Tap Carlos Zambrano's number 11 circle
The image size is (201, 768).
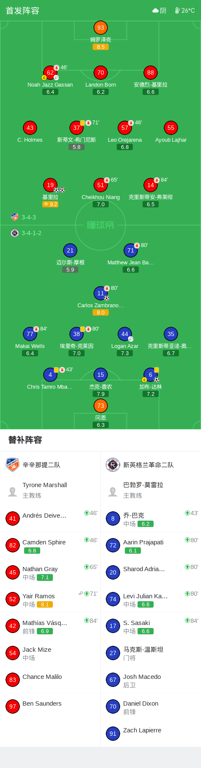(101, 293)
